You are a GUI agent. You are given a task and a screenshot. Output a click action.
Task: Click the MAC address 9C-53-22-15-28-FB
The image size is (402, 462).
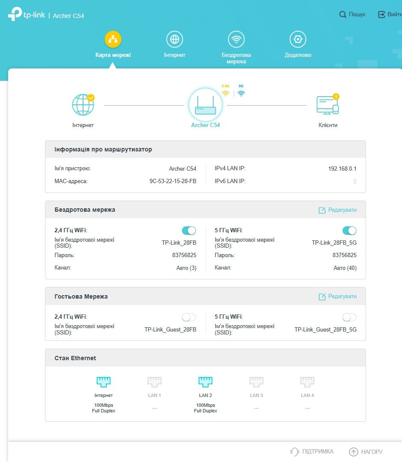[x=173, y=181]
